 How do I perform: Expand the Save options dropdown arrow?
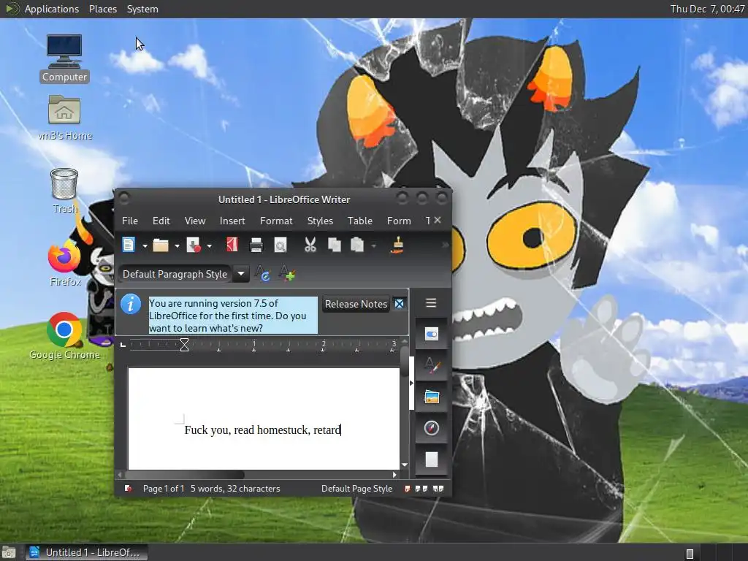(209, 246)
